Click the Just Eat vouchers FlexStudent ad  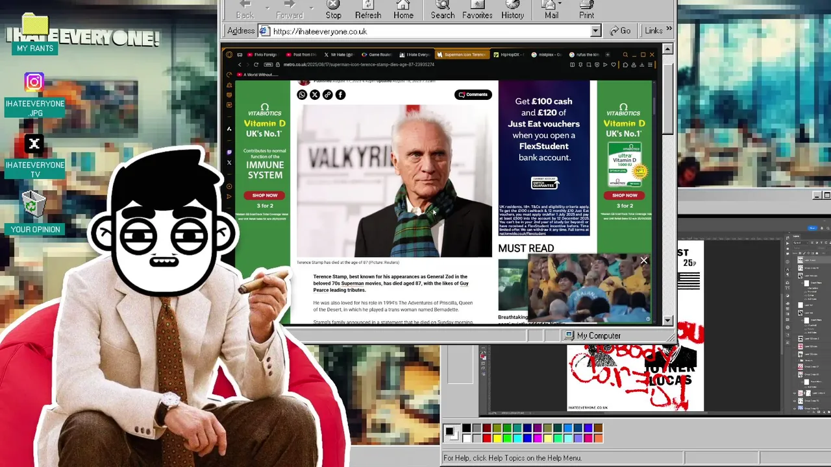544,158
